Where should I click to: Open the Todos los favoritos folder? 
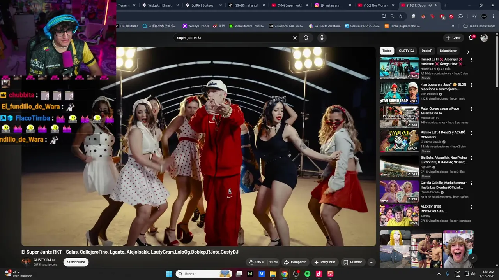coord(479,26)
